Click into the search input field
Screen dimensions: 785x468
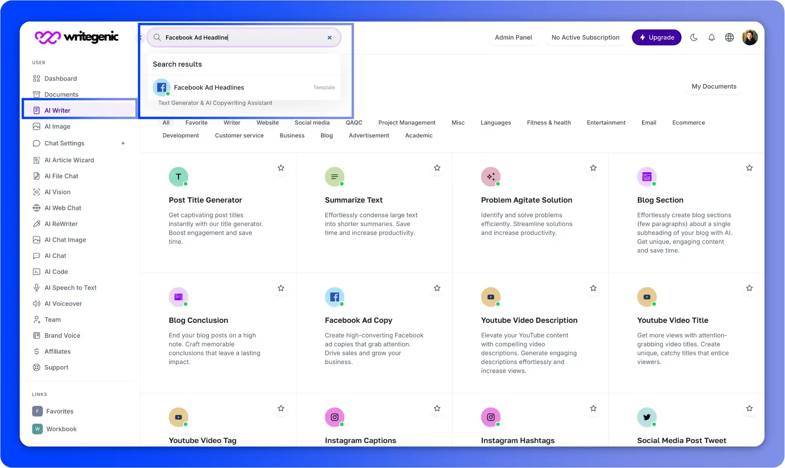tap(244, 37)
